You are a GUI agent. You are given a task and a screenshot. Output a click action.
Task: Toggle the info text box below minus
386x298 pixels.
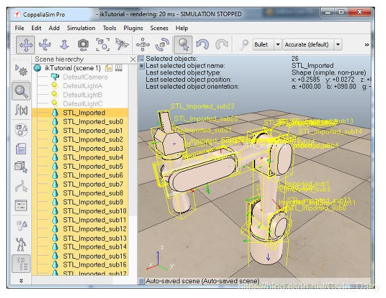[141, 66]
